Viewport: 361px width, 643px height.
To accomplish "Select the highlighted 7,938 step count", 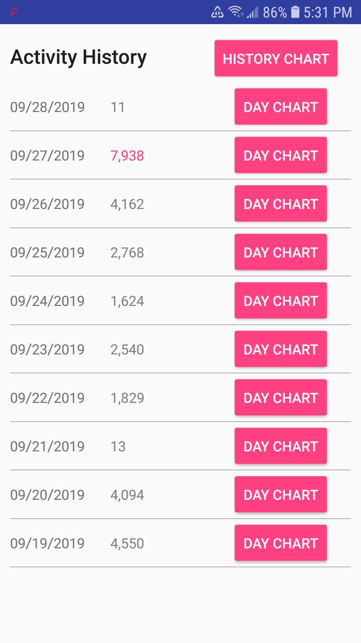I will pos(127,156).
